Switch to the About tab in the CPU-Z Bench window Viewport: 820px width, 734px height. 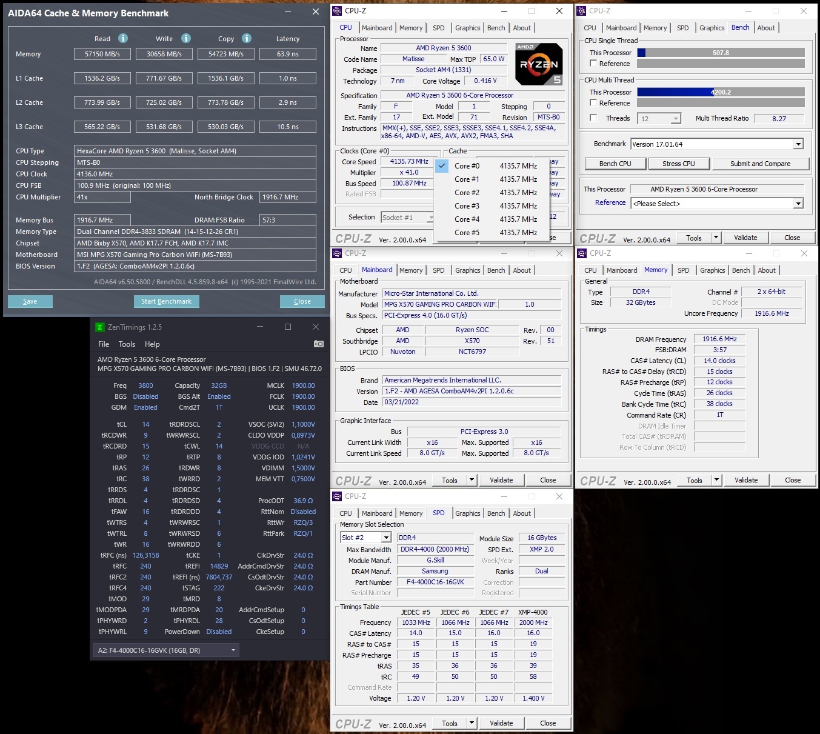pyautogui.click(x=766, y=28)
